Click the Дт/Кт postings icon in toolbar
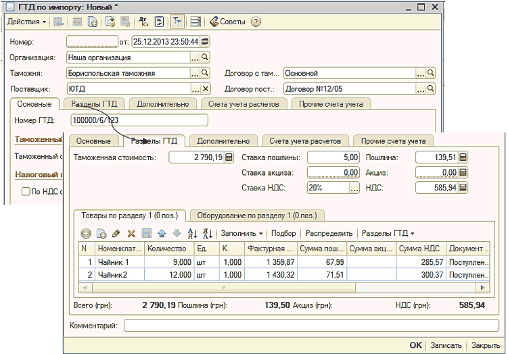 point(143,22)
